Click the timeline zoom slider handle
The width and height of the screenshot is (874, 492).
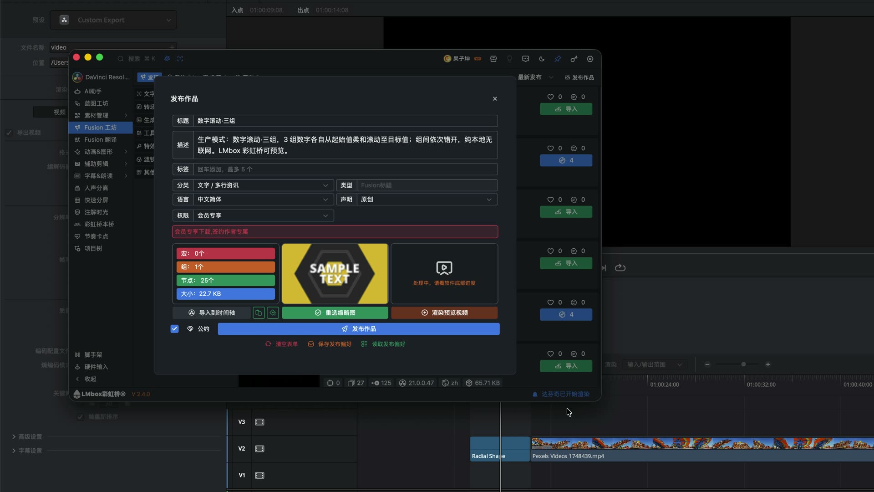pos(743,364)
